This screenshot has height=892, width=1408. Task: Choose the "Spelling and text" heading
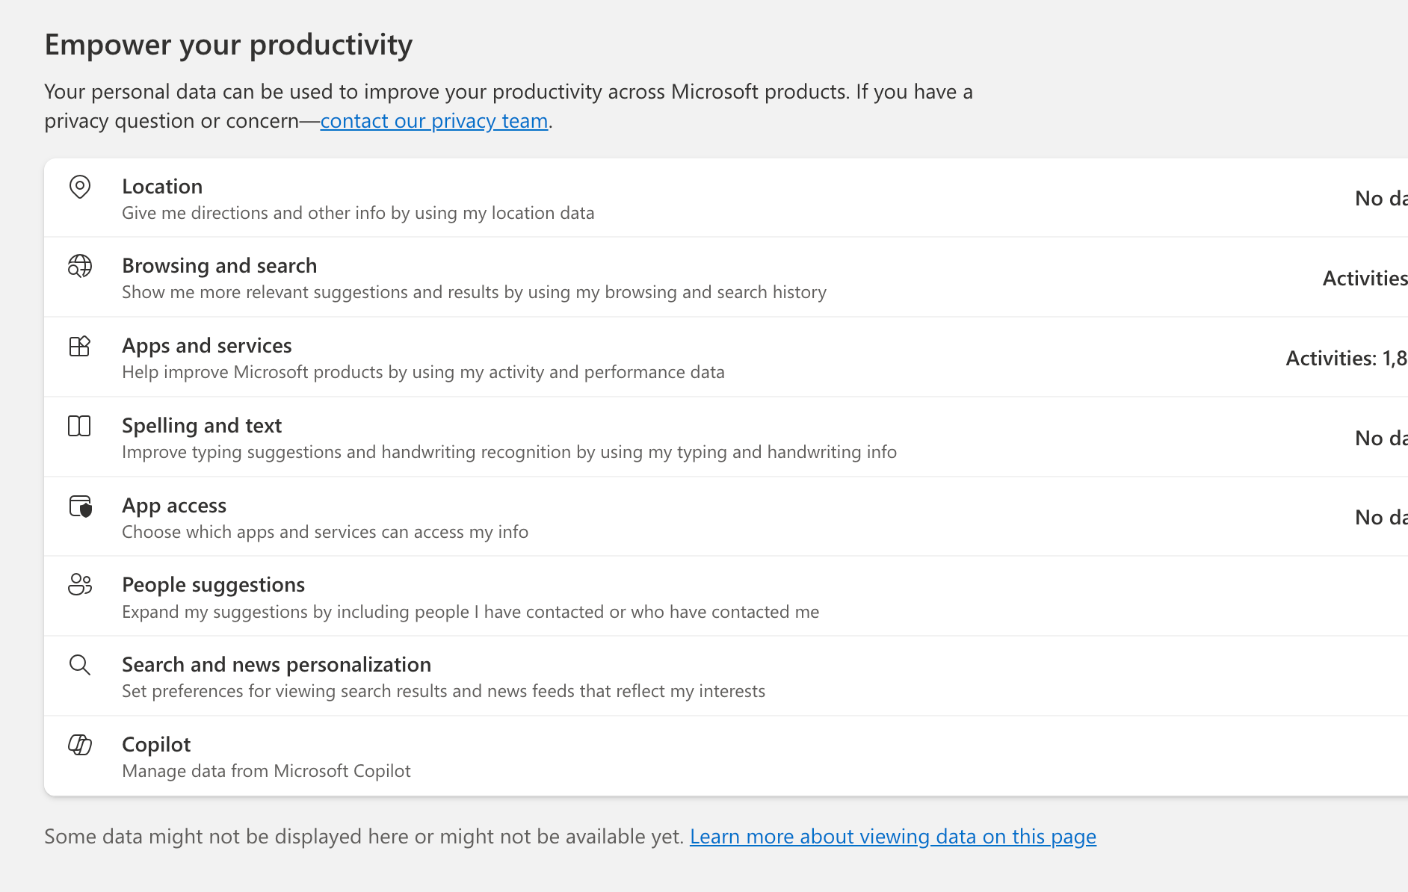(202, 426)
